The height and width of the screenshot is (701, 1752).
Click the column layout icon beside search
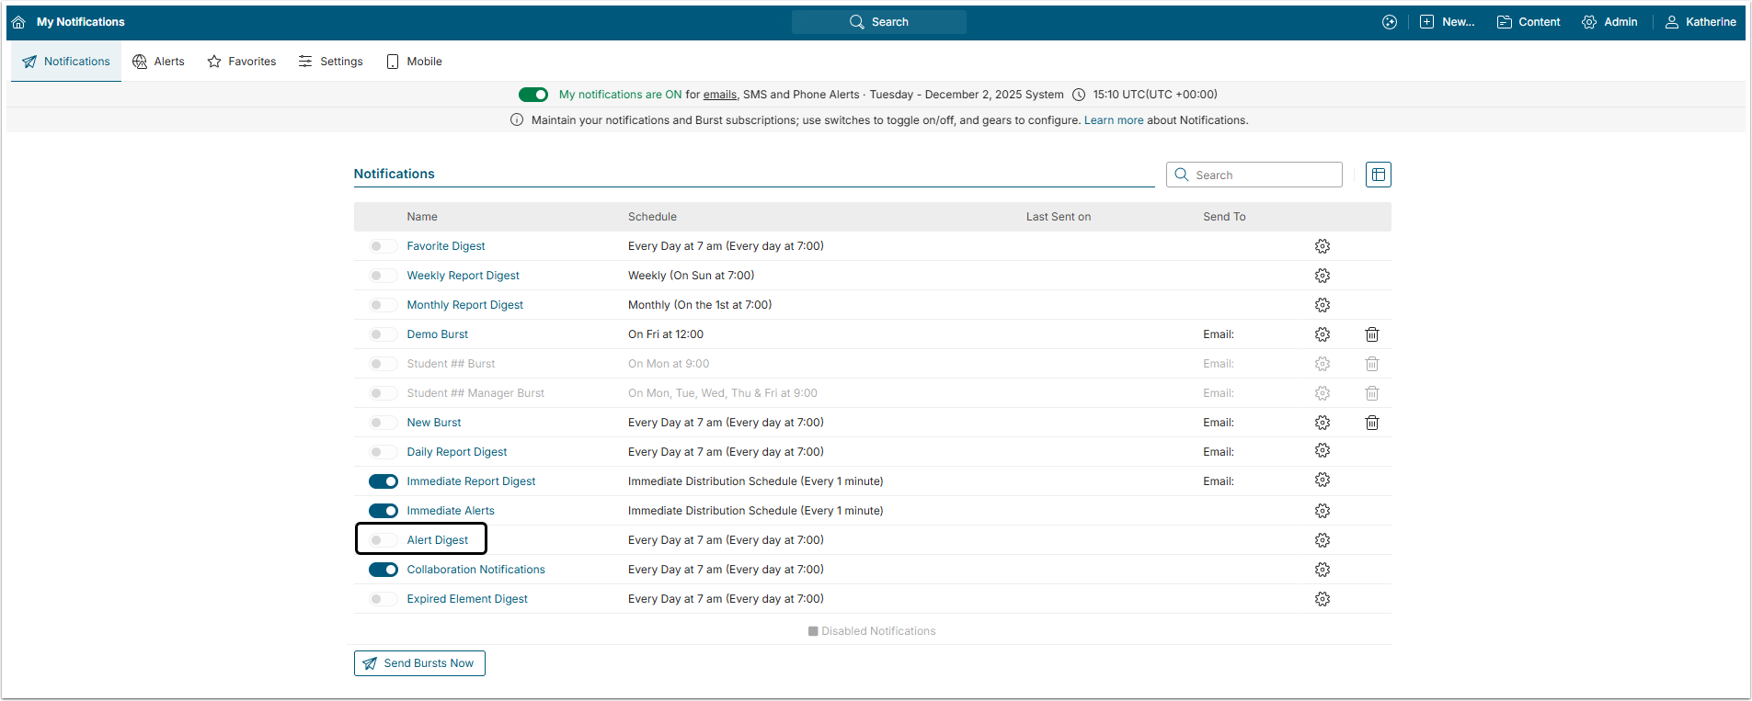(1378, 175)
